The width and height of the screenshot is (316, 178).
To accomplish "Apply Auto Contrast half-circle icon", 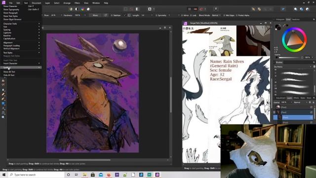I will 77,9.
